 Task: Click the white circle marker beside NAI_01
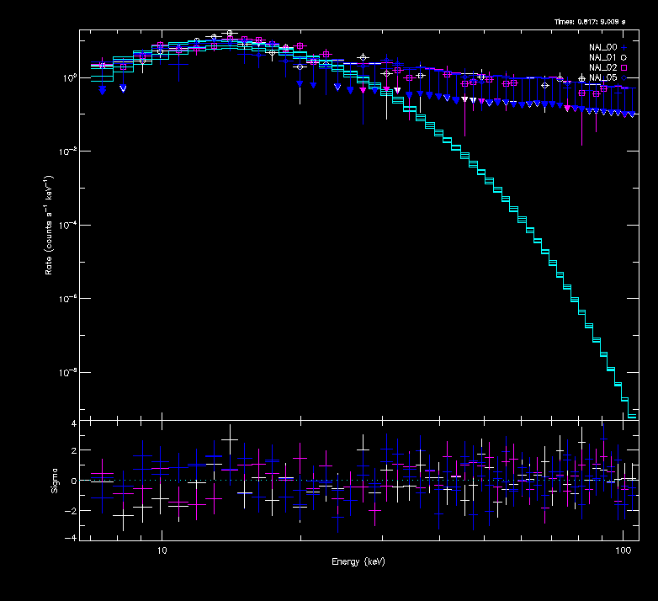point(624,57)
